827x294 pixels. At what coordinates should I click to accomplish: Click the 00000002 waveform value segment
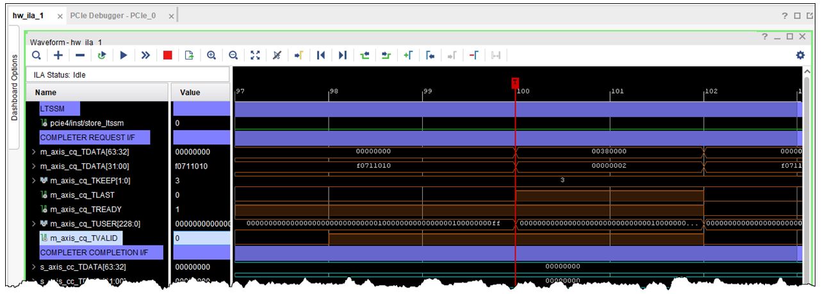(609, 166)
